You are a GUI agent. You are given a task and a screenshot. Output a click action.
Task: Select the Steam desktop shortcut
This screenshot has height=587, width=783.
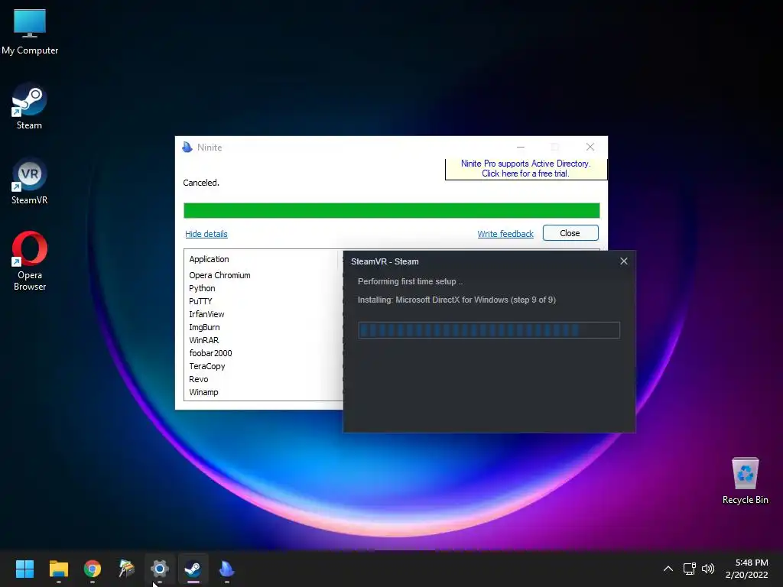point(29,106)
